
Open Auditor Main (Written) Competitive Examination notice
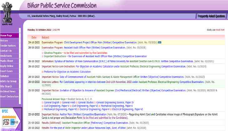[x=83, y=114]
